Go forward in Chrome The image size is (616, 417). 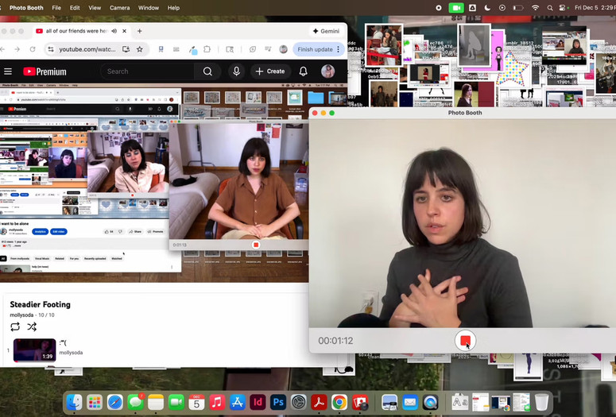17,49
